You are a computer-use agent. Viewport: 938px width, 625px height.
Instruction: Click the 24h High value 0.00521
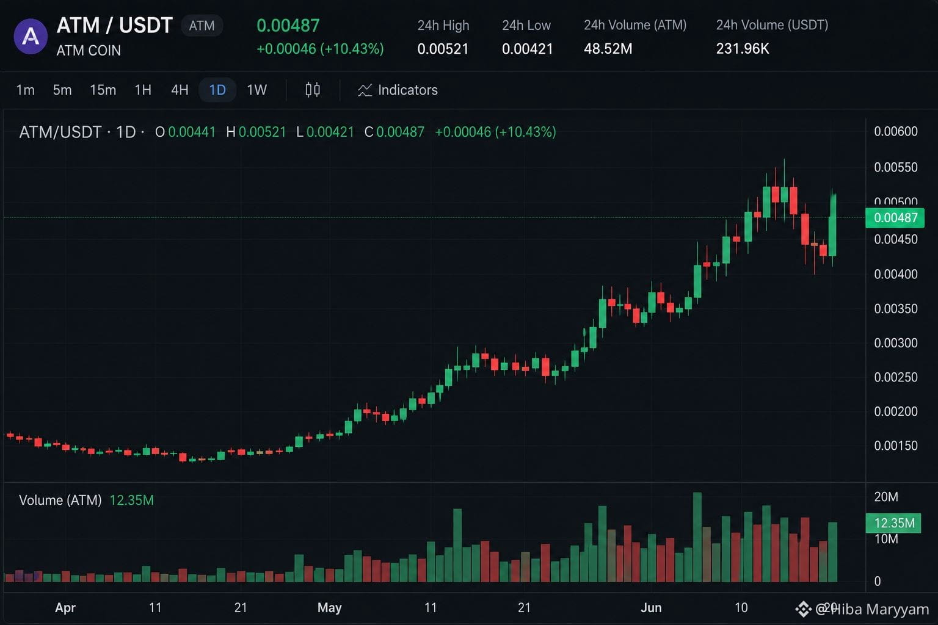point(443,49)
